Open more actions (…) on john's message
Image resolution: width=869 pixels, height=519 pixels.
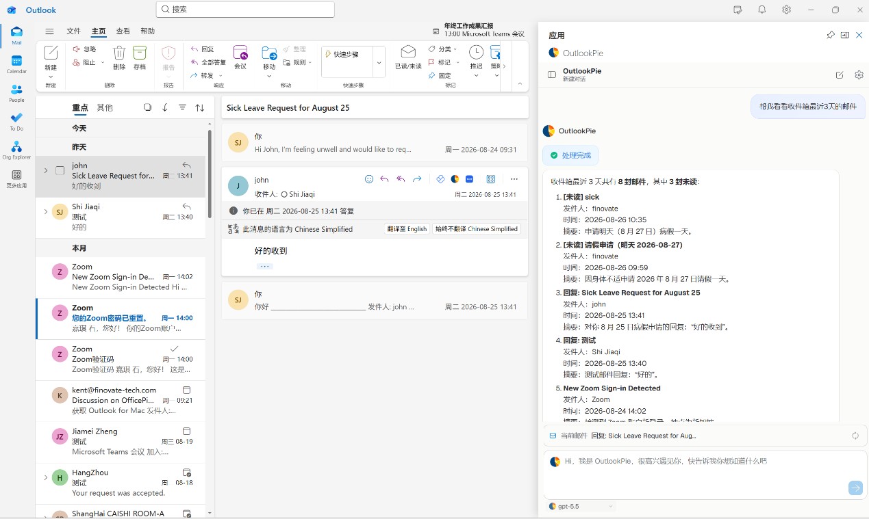[514, 179]
